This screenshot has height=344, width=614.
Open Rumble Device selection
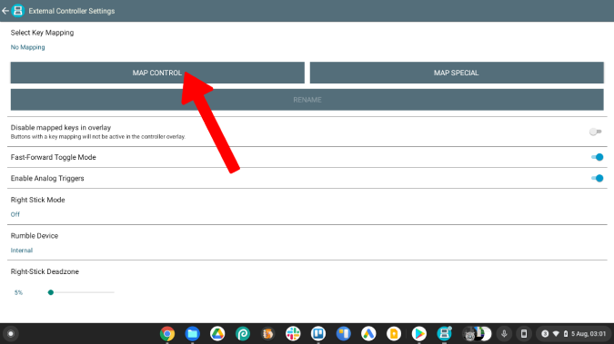point(307,242)
